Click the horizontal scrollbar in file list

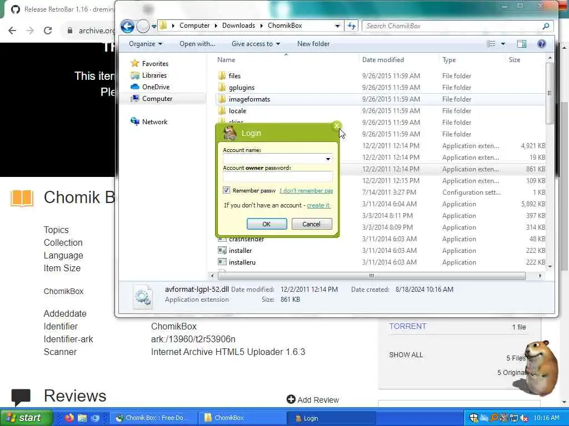[371, 276]
